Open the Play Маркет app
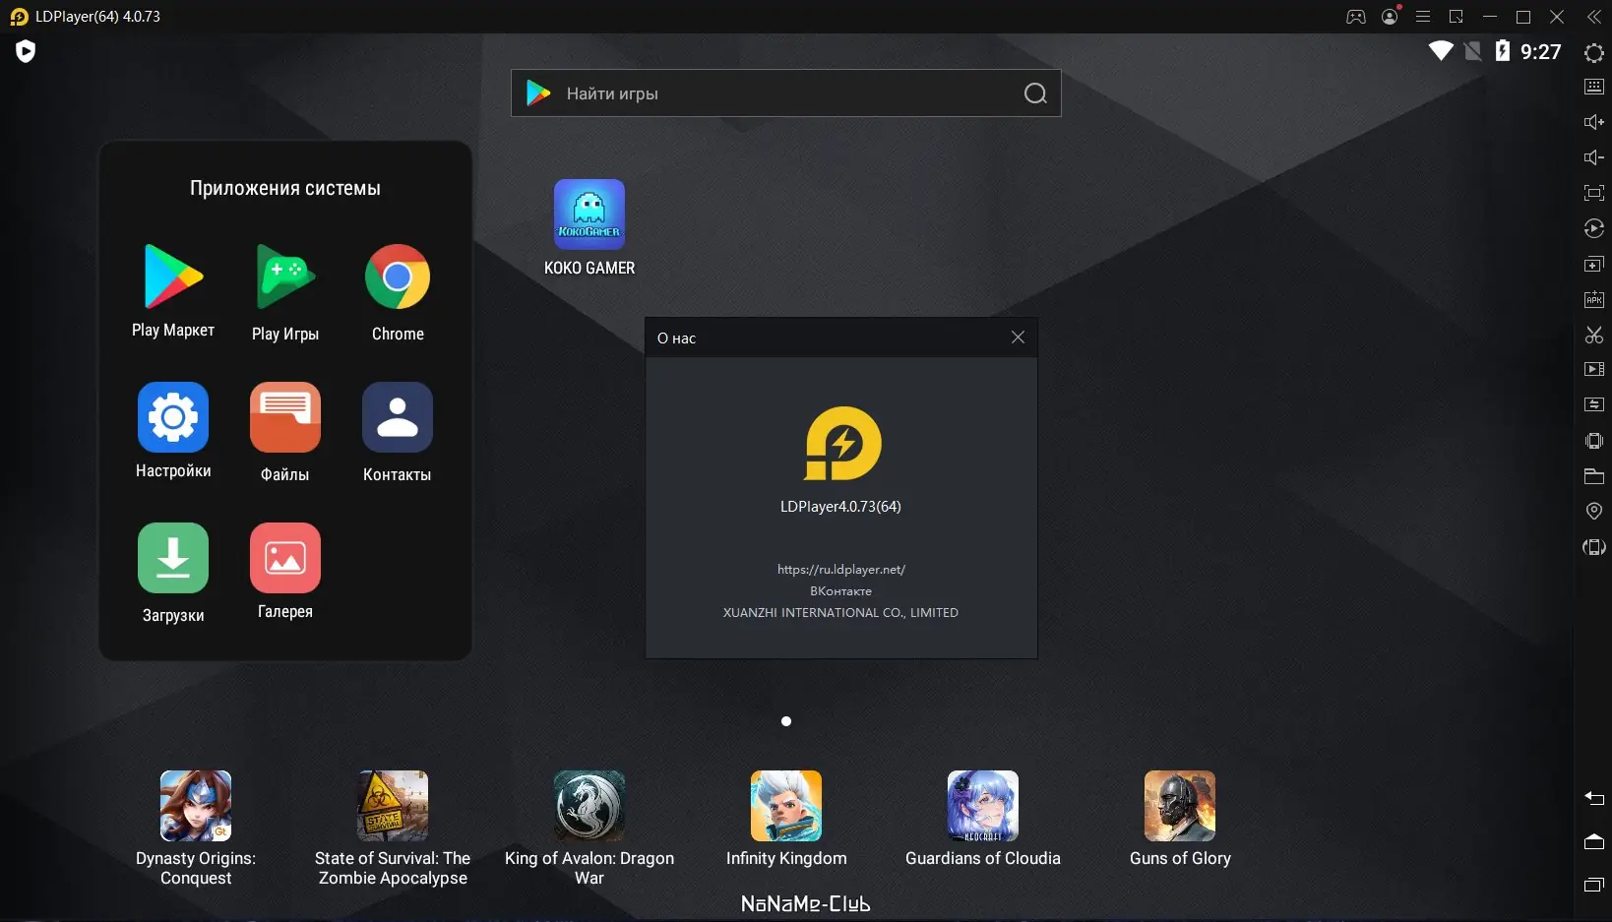 click(173, 291)
